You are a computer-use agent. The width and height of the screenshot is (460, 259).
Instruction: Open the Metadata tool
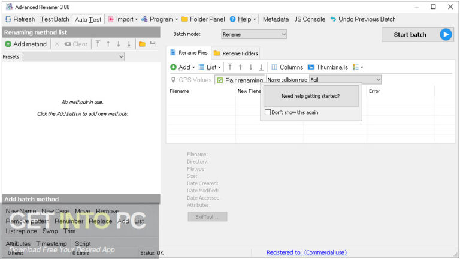[x=276, y=19]
